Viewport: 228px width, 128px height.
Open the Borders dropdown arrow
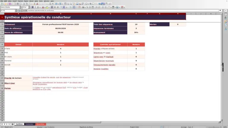(111, 7)
